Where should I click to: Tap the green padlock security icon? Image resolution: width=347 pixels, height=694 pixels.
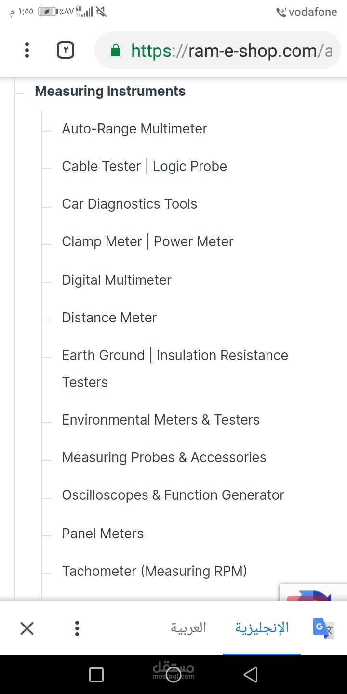coord(115,51)
